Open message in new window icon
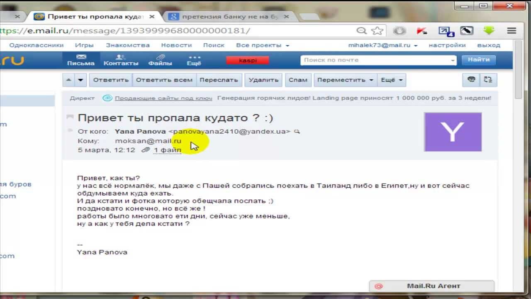531x299 pixels. coord(488,80)
